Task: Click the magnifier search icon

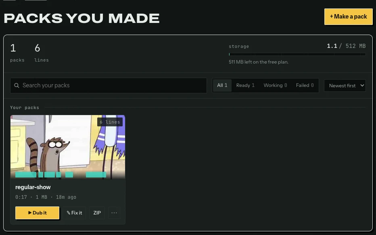Action: (x=17, y=85)
